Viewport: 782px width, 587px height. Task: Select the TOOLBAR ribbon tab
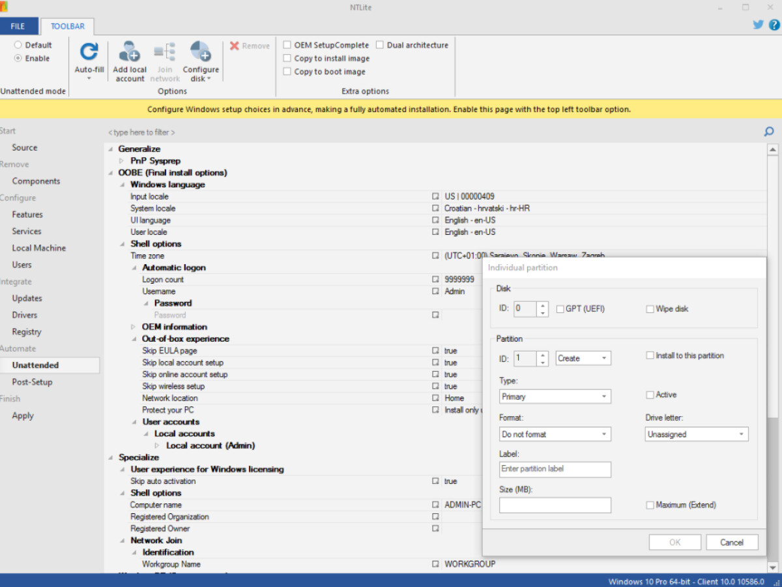pyautogui.click(x=68, y=26)
